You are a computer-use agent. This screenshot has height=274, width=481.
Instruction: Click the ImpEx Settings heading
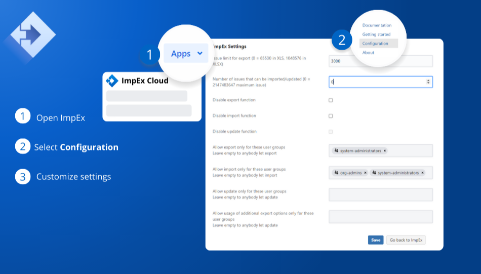pyautogui.click(x=229, y=46)
